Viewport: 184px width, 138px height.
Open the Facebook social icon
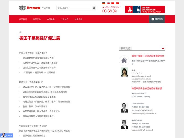point(104,11)
